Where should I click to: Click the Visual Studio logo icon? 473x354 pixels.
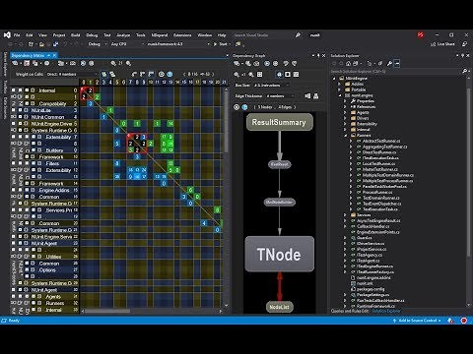(7, 34)
